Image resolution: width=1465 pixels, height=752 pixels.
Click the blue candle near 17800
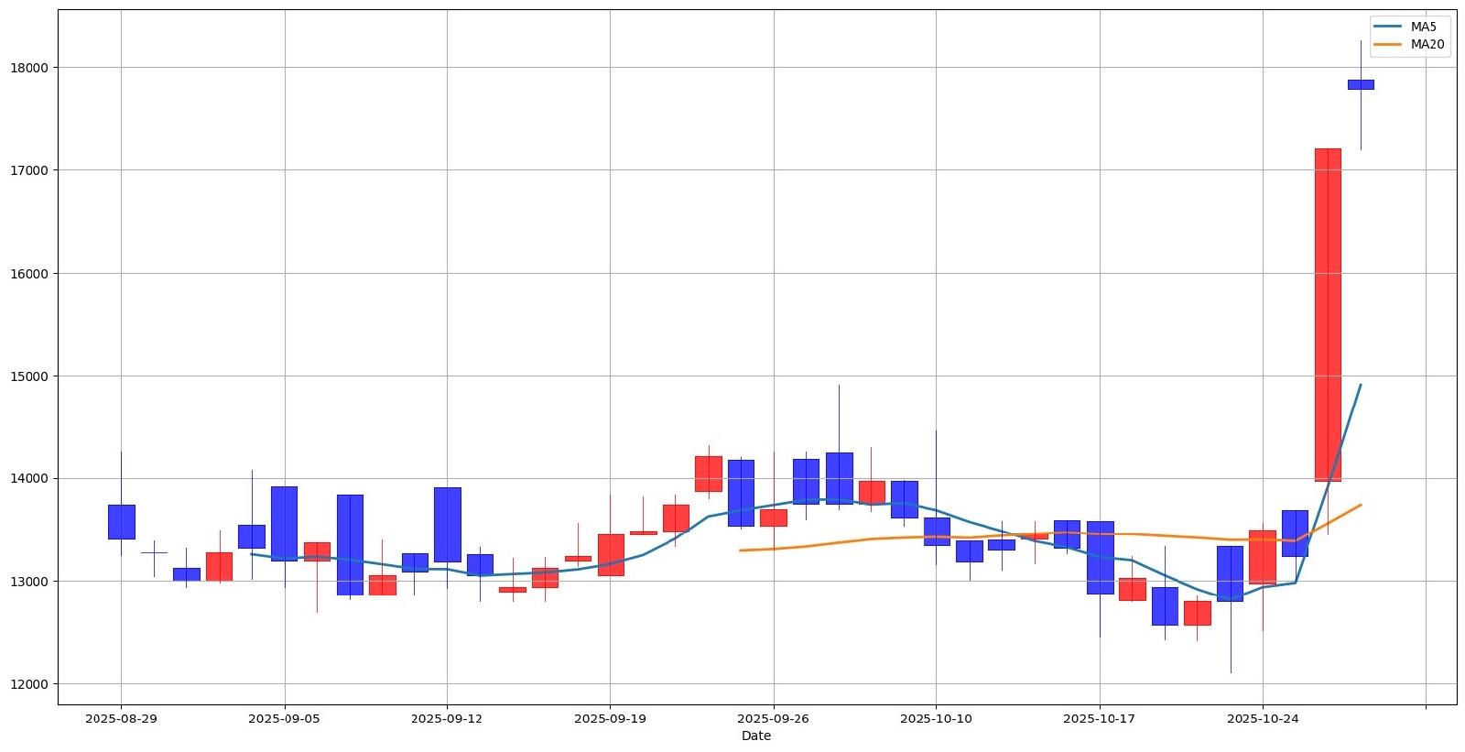(x=1361, y=84)
